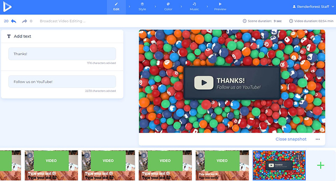Viewport: 336px width, 181px height.
Task: Edit the 'Thanks!' text field
Action: pos(62,54)
